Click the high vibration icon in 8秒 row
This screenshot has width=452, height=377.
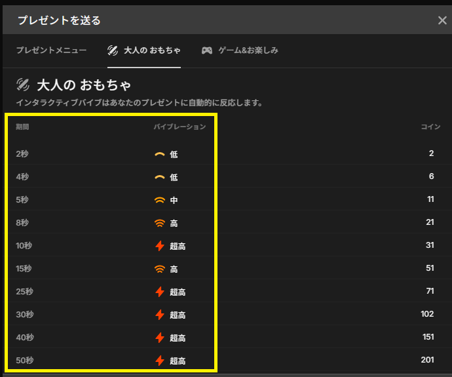(x=159, y=224)
